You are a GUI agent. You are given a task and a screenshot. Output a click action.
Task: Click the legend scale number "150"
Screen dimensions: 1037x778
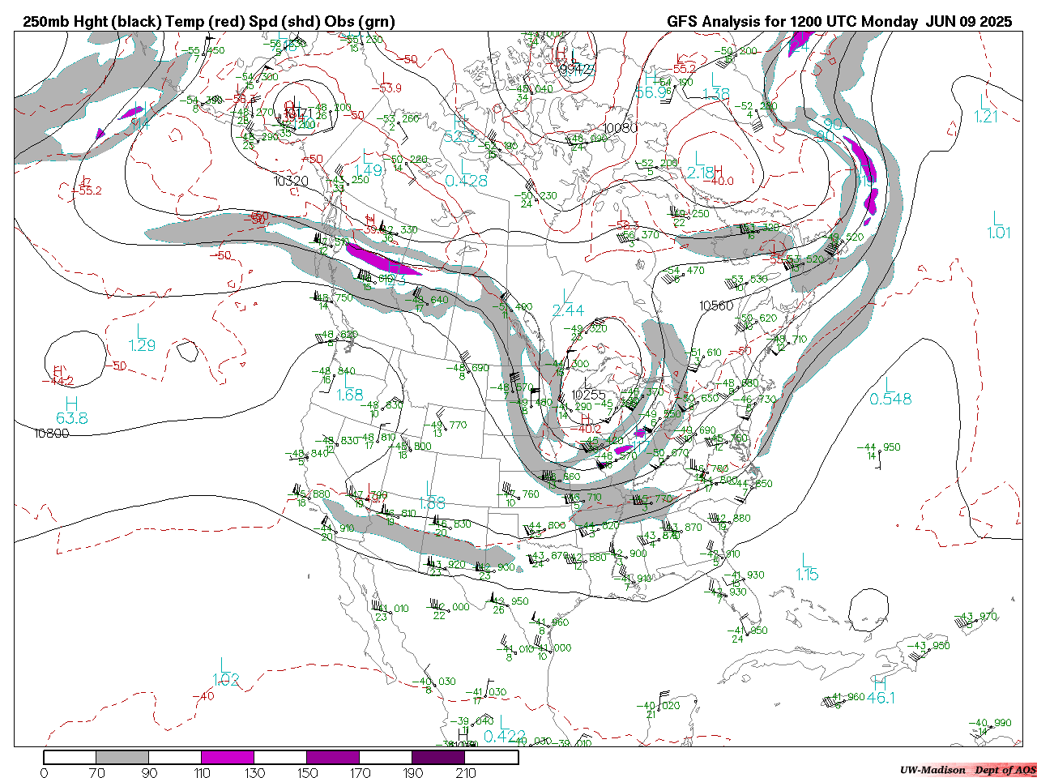click(x=307, y=772)
